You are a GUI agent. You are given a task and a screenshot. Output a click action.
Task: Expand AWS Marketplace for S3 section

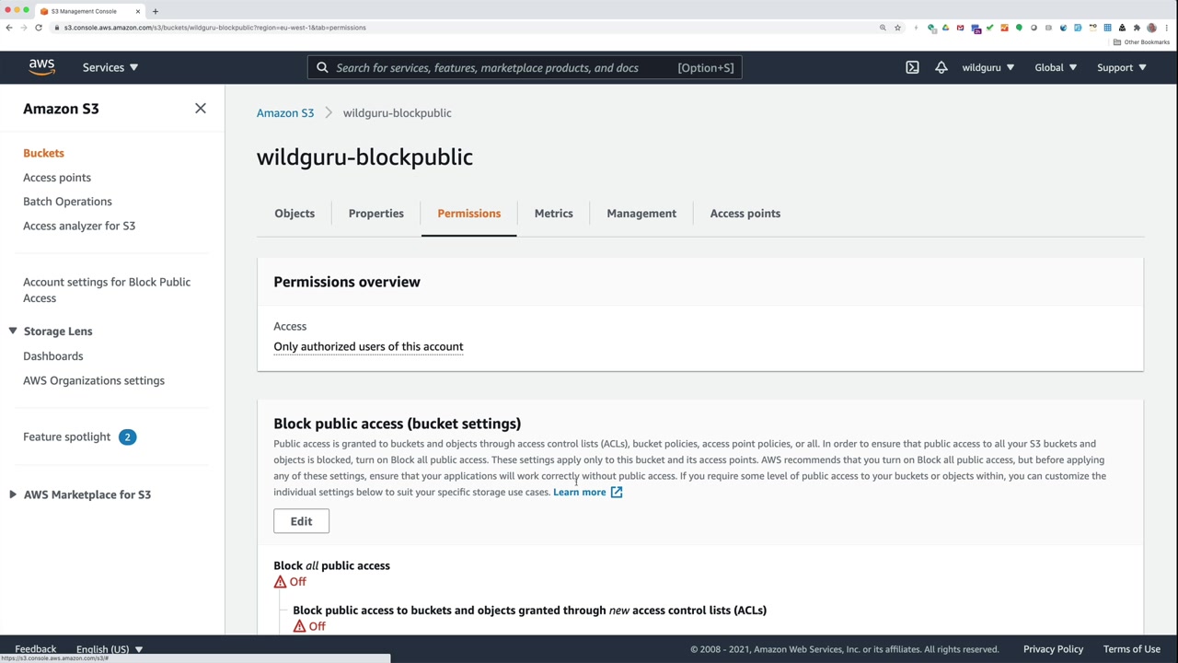point(13,494)
